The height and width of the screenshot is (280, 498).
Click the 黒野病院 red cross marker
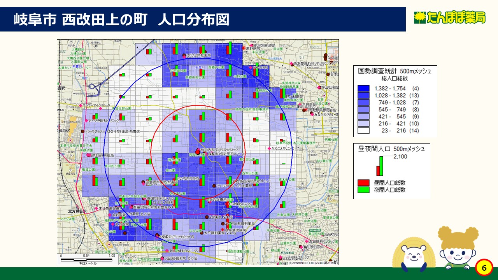click(244, 48)
